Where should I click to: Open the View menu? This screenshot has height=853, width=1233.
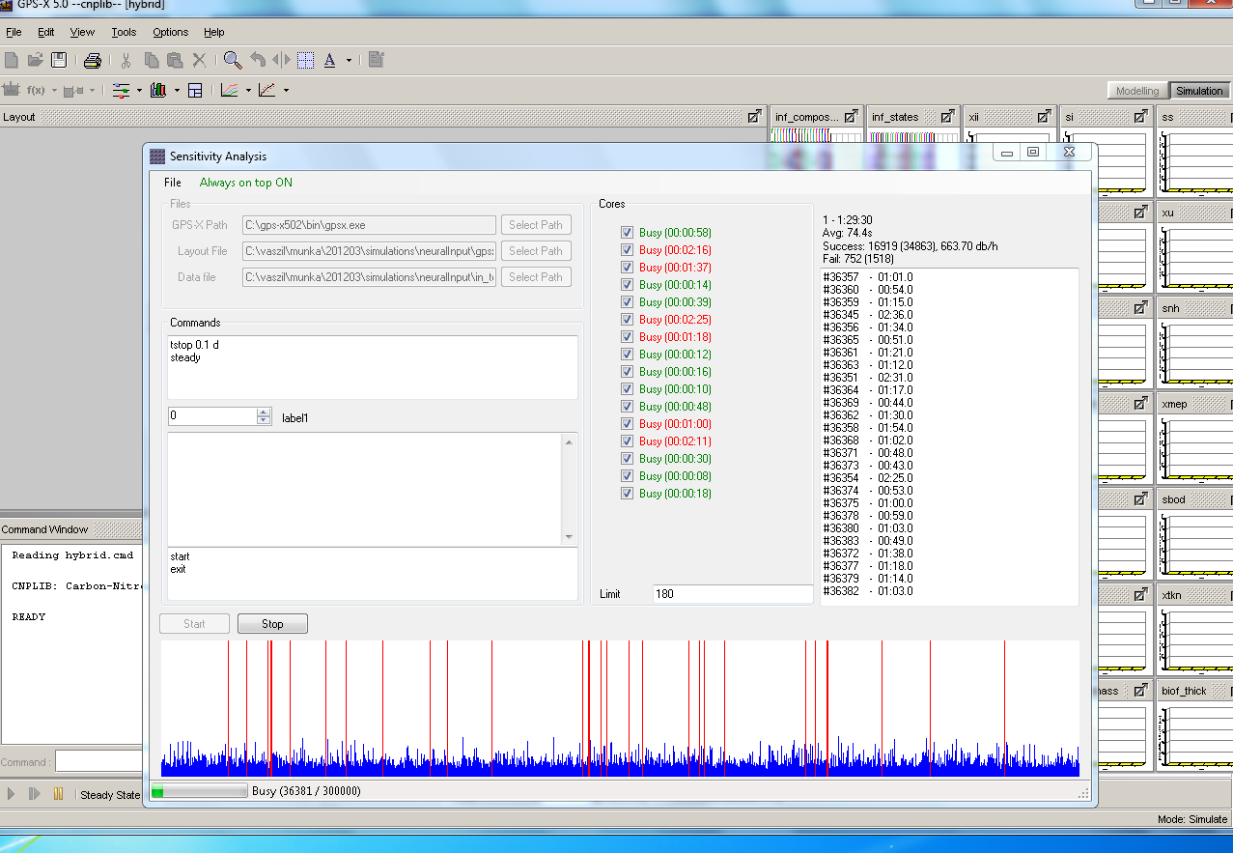(82, 32)
